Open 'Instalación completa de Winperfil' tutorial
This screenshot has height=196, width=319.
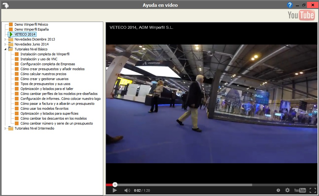tap(45, 54)
